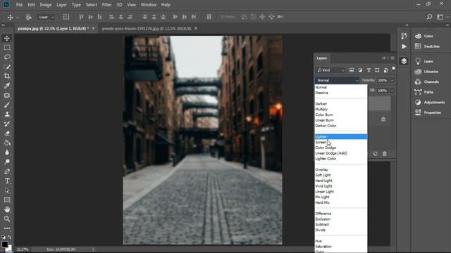Toggle Show Transform Controls option

point(66,17)
